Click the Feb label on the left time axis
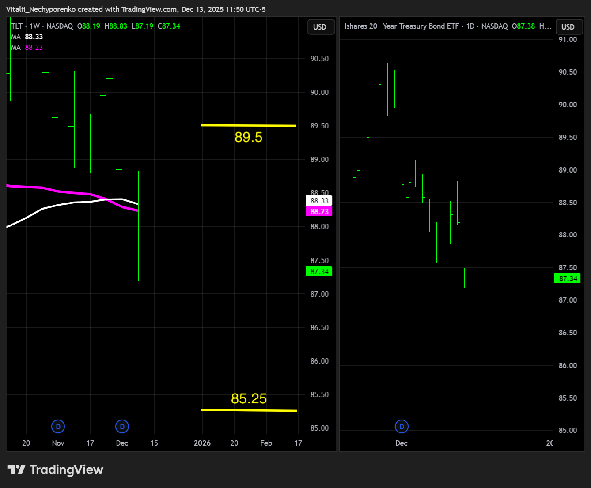591x488 pixels. coord(266,443)
